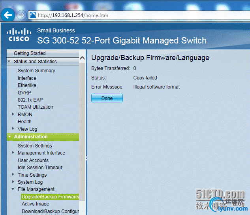Click the Upgrade/Backup Firmware/Language page heading
250x215 pixels.
(x=150, y=58)
